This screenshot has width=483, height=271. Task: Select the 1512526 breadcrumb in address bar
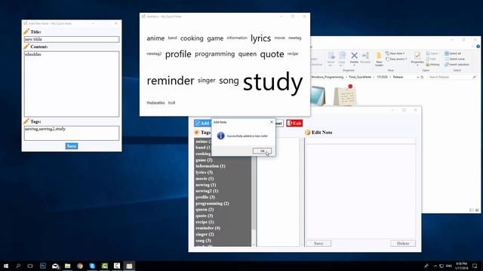(x=382, y=77)
